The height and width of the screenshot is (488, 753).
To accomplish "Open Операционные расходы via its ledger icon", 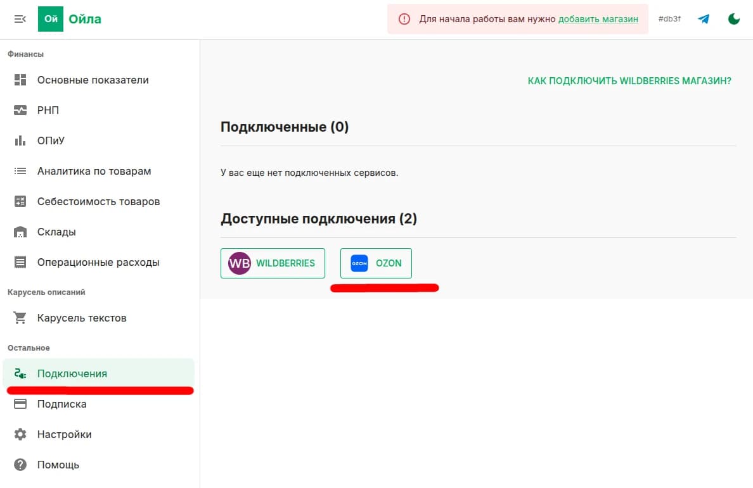I will [x=20, y=262].
